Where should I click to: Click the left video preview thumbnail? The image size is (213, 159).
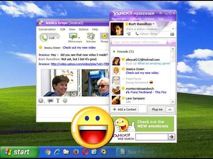[59, 83]
